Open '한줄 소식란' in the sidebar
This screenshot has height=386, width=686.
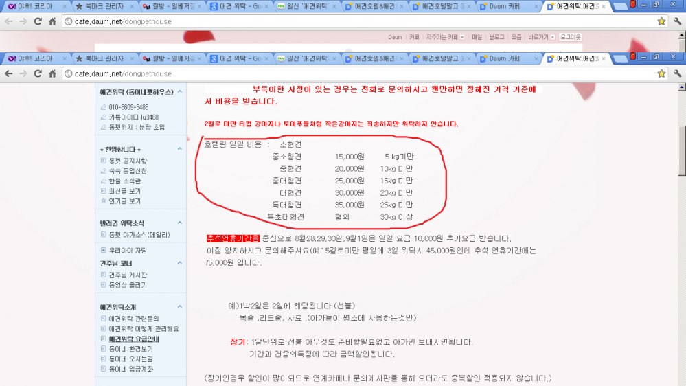pos(125,181)
